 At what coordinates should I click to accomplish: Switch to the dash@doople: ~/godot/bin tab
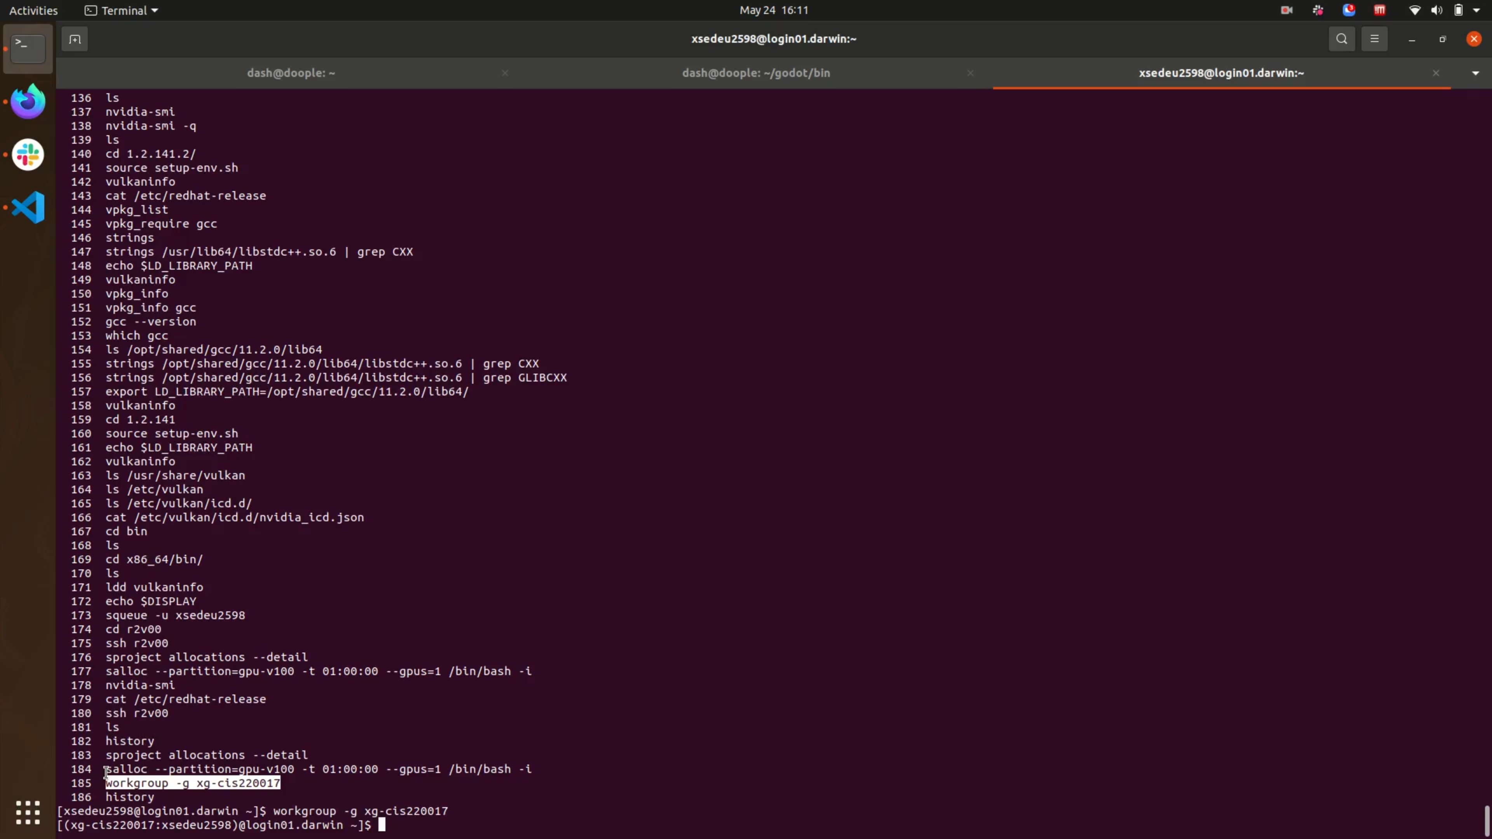point(756,73)
